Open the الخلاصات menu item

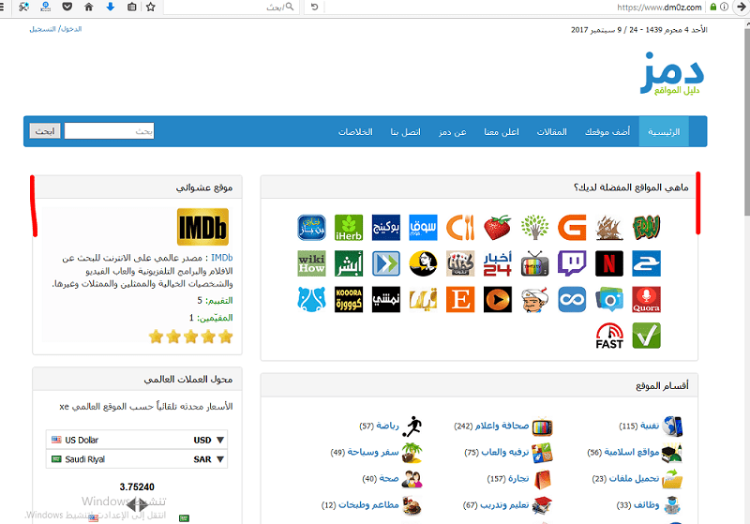coord(355,132)
